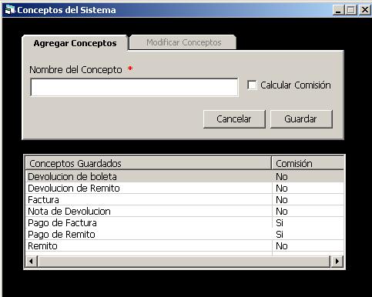Image resolution: width=372 pixels, height=297 pixels.
Task: Click the Si value for Pago de Factura
Action: (280, 222)
